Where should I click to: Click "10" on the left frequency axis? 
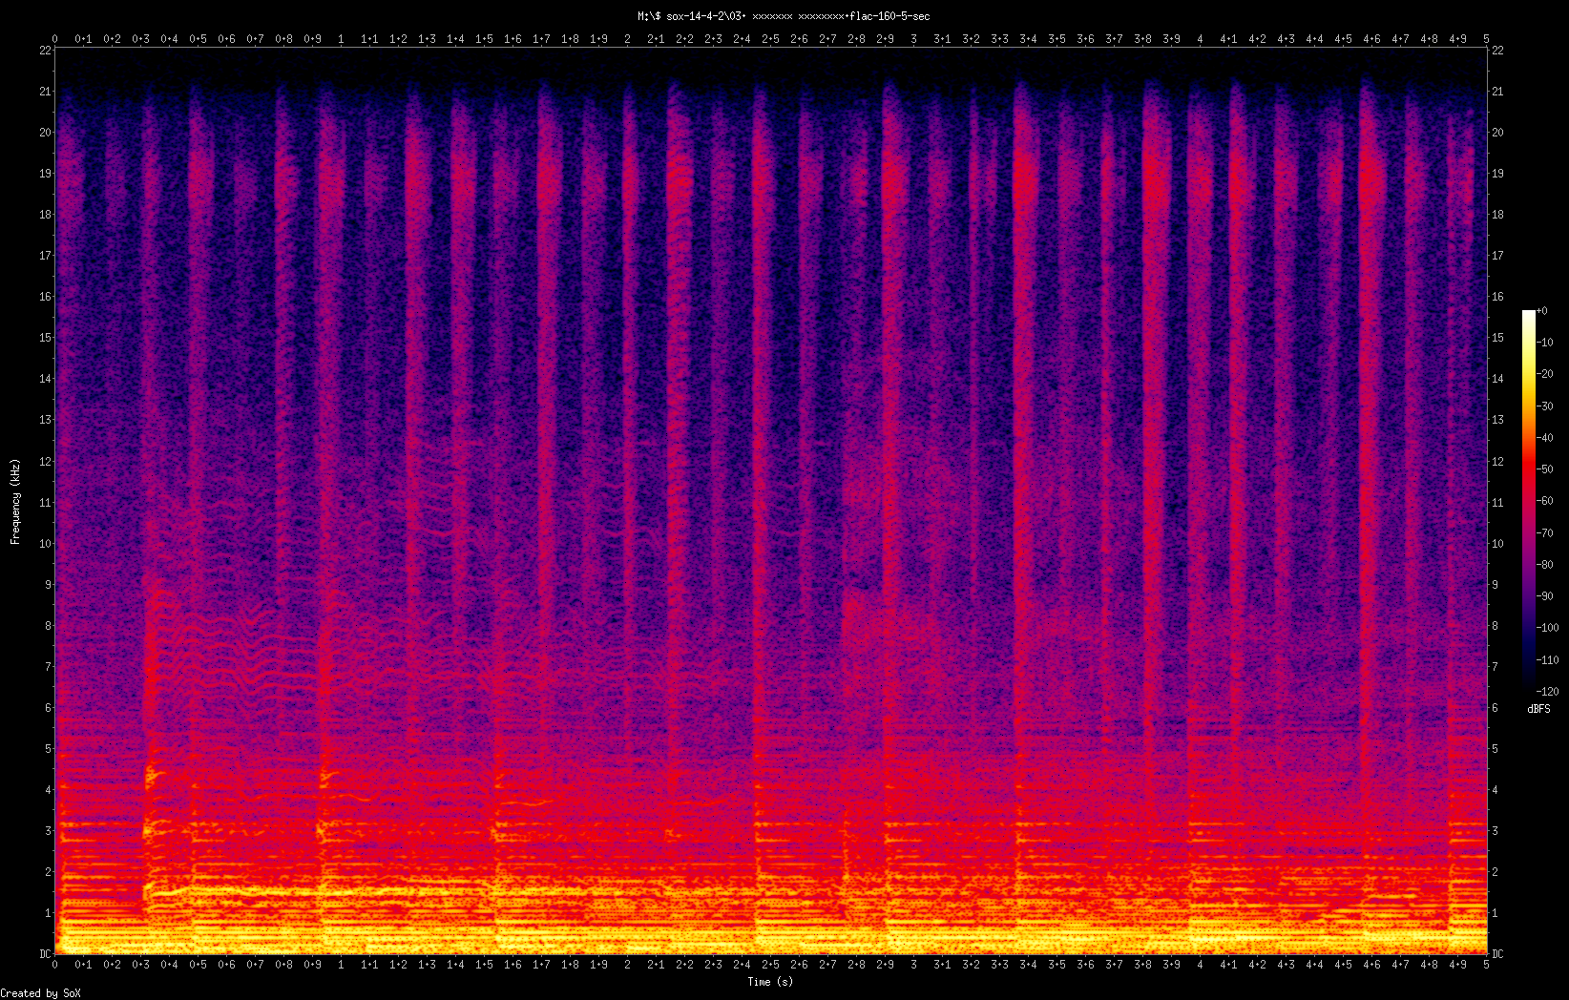(x=45, y=544)
